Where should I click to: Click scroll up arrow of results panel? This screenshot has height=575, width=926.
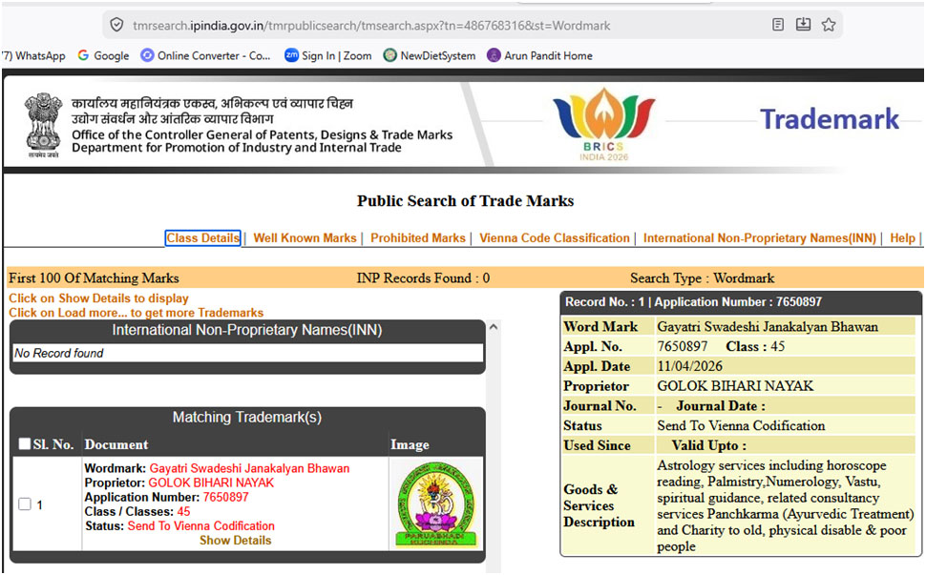click(x=494, y=327)
